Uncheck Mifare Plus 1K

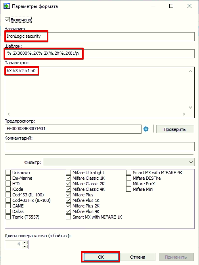tap(68, 200)
